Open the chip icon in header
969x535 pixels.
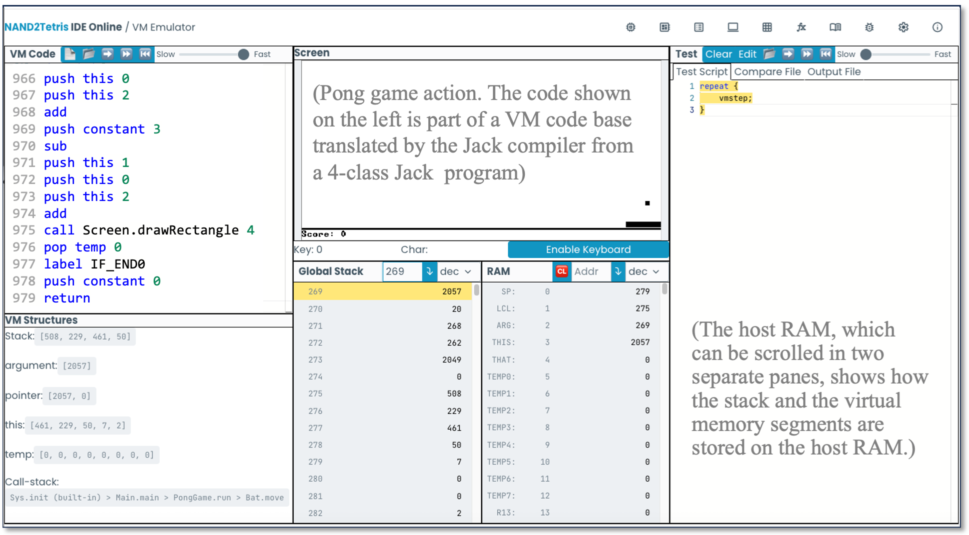(631, 27)
